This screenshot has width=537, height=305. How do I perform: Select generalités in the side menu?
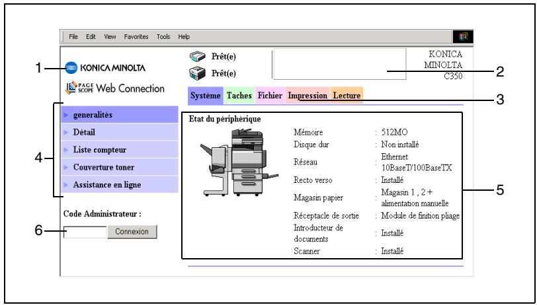coord(120,115)
